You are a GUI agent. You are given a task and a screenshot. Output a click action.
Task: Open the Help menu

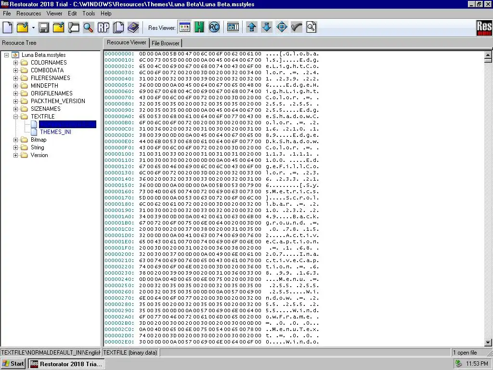[x=106, y=13]
